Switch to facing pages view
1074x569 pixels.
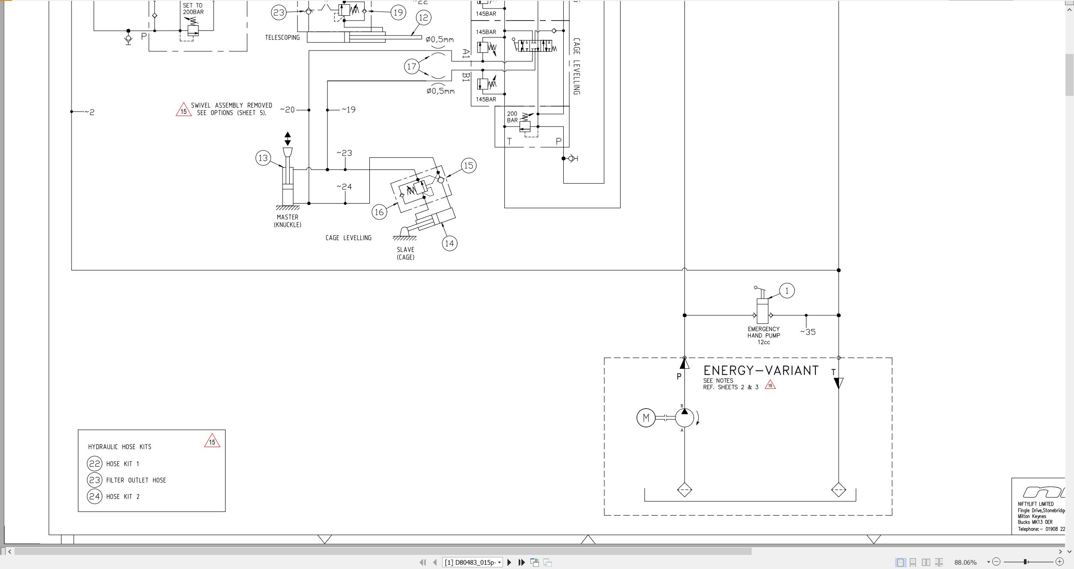point(926,562)
